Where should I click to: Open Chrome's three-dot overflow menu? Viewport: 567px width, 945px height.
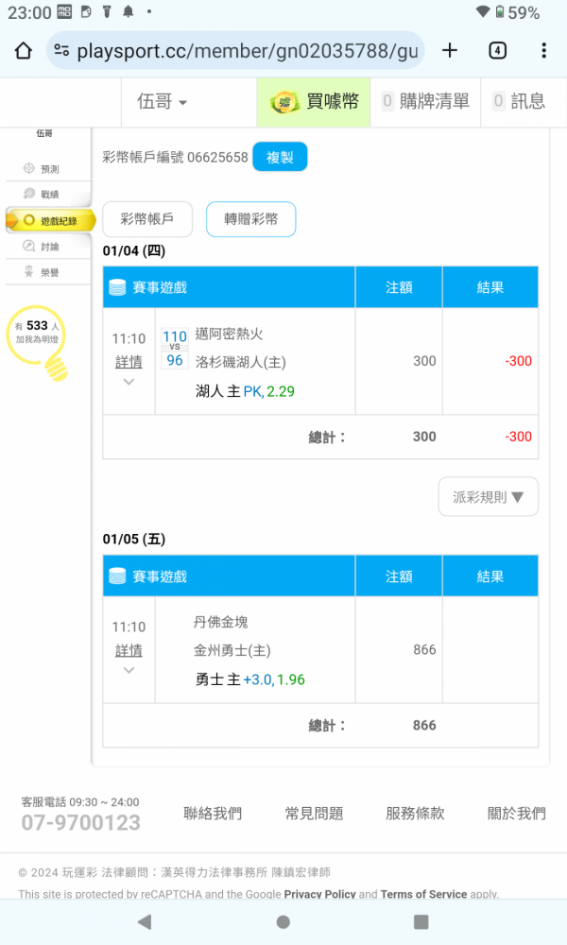coord(543,51)
